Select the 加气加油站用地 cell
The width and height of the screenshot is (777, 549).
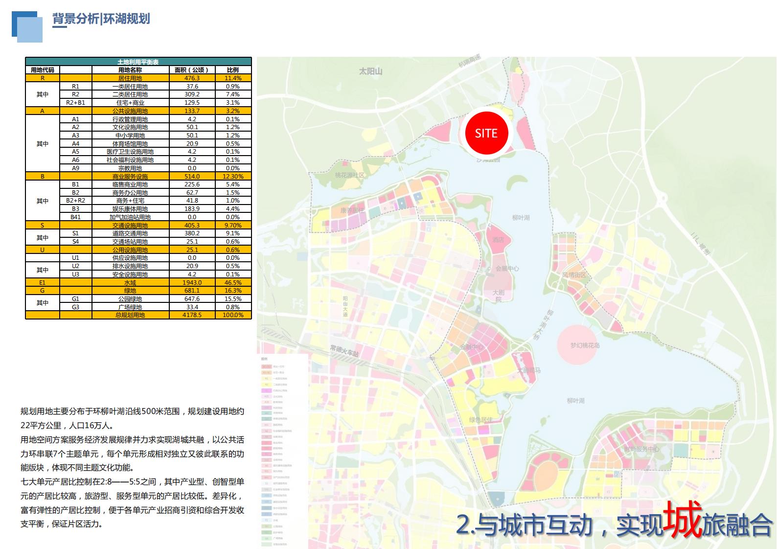click(x=130, y=217)
